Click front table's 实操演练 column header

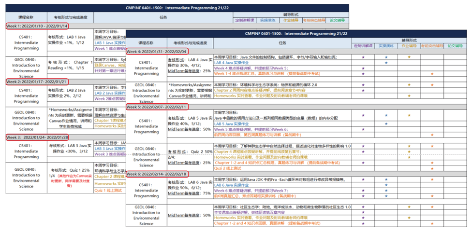pyautogui.click(x=386, y=46)
